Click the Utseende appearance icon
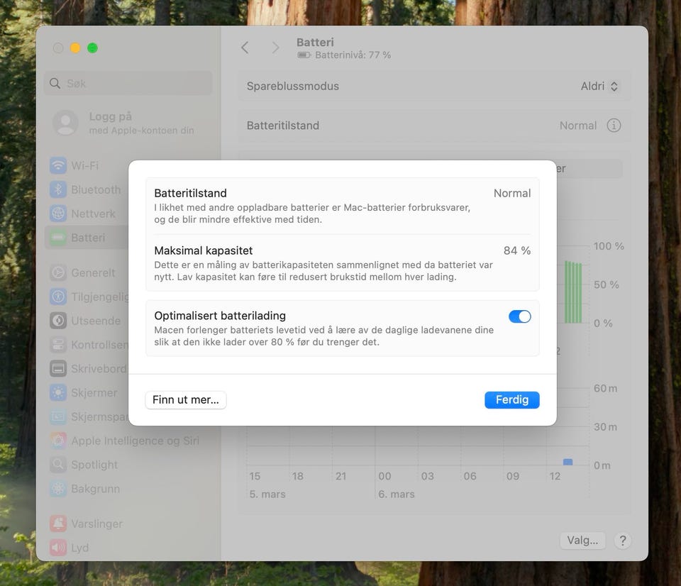The image size is (681, 586). click(x=58, y=321)
